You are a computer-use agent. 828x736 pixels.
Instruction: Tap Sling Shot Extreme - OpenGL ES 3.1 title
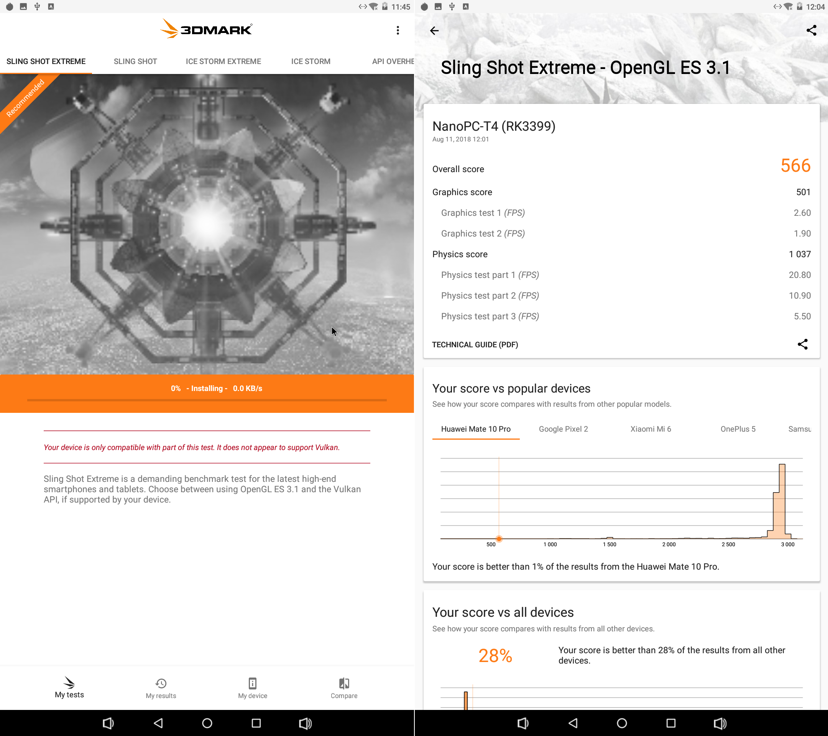(585, 67)
